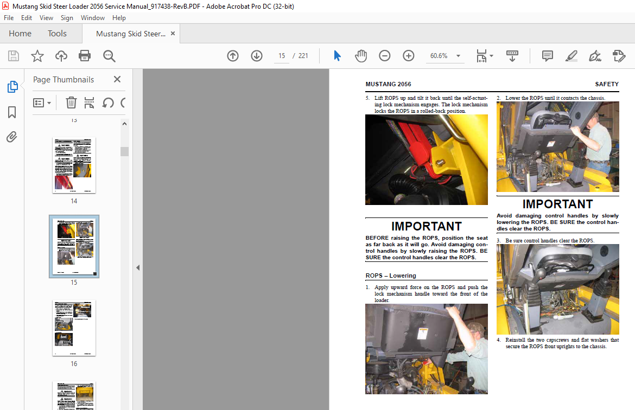The height and width of the screenshot is (410, 635).
Task: Click the 'ROPS – Lowering' heading text
Action: coord(391,276)
